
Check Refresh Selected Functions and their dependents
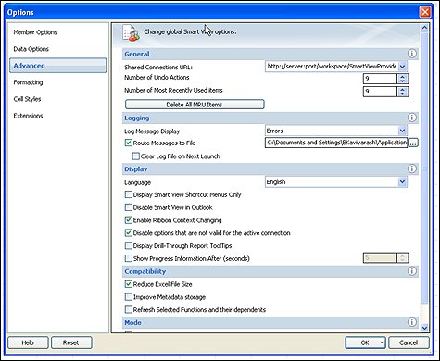coord(129,309)
